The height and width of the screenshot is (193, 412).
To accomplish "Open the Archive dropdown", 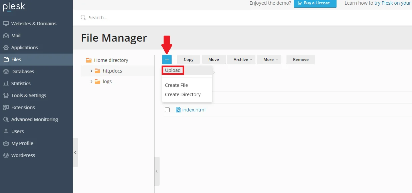I will coord(241,60).
